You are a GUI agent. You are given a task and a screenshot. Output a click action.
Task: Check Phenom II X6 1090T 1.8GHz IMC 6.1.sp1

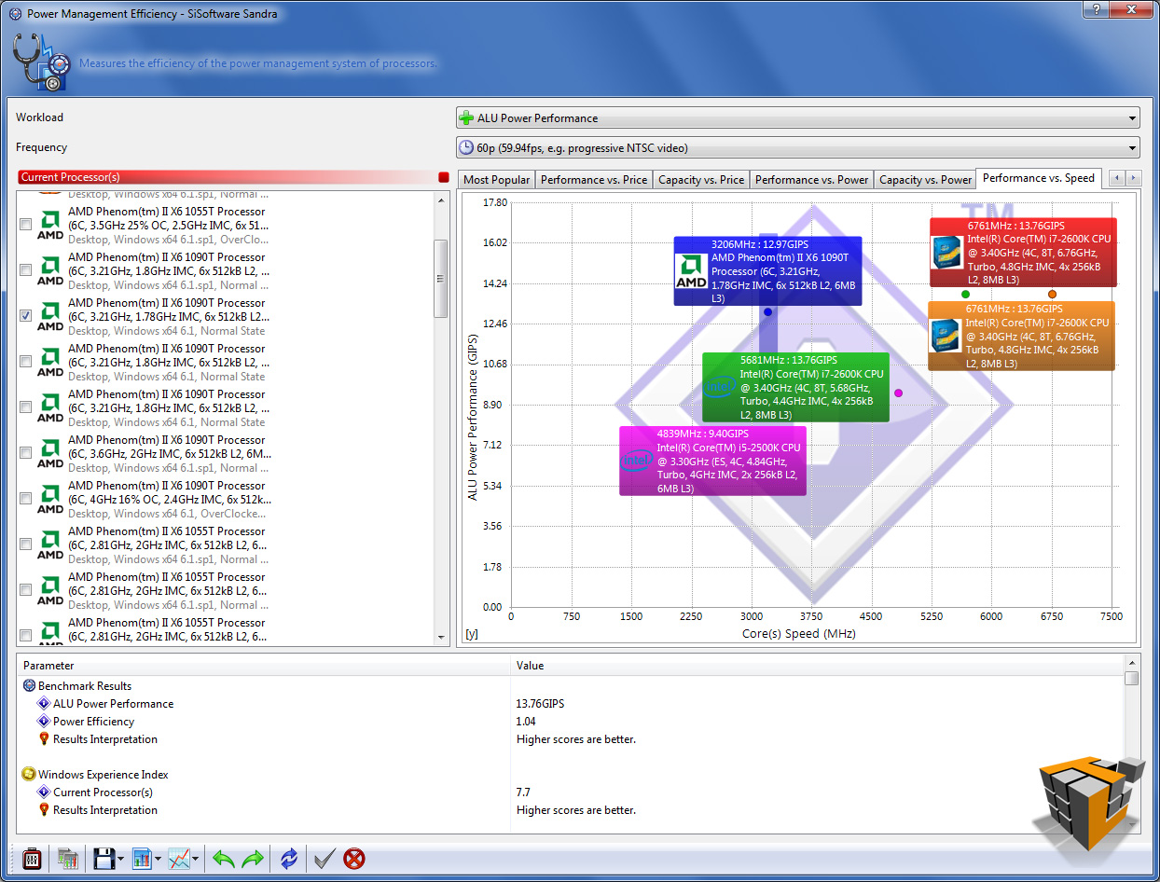(x=25, y=270)
